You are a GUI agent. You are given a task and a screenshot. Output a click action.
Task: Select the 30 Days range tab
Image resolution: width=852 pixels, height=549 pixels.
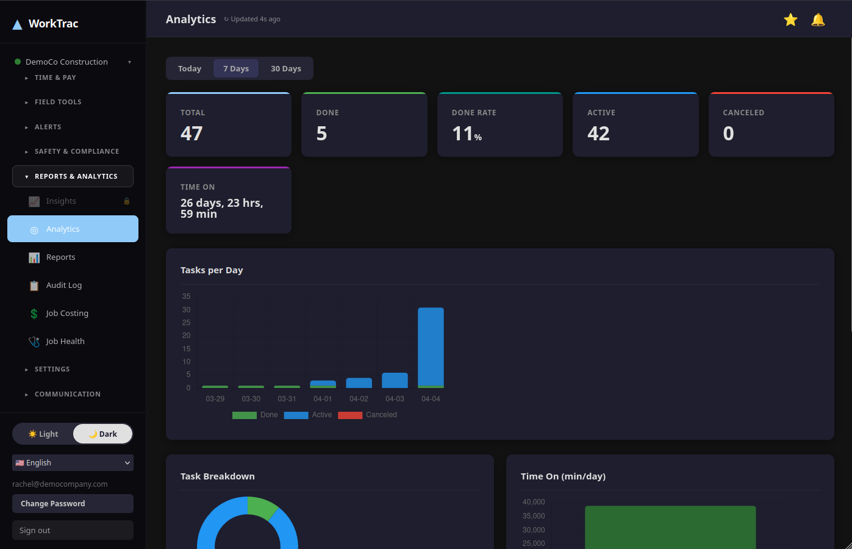286,68
